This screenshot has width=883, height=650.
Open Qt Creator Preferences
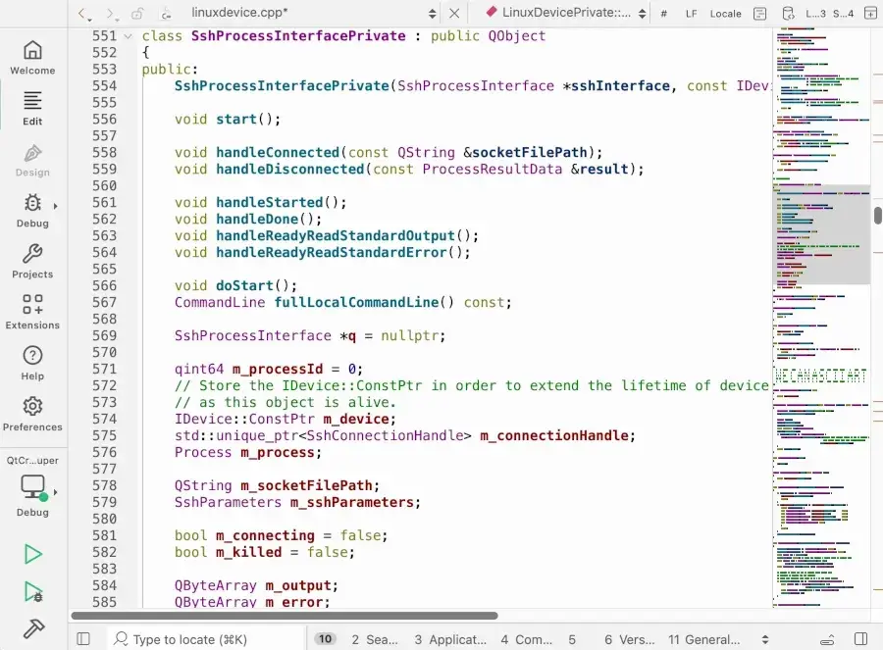click(32, 414)
